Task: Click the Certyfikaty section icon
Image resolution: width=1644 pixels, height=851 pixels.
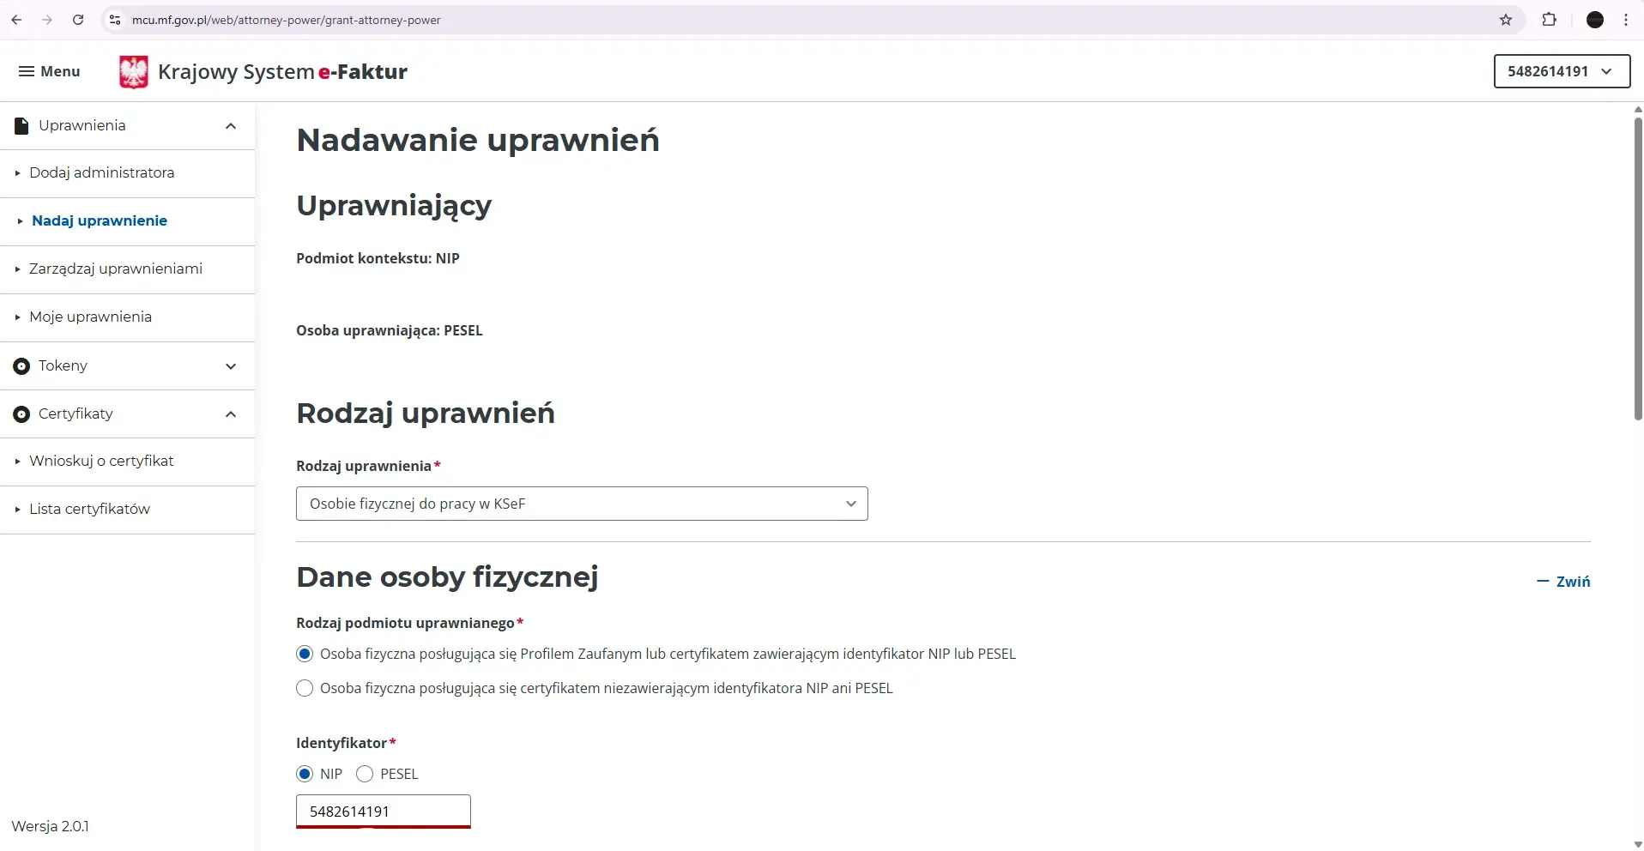Action: click(21, 413)
